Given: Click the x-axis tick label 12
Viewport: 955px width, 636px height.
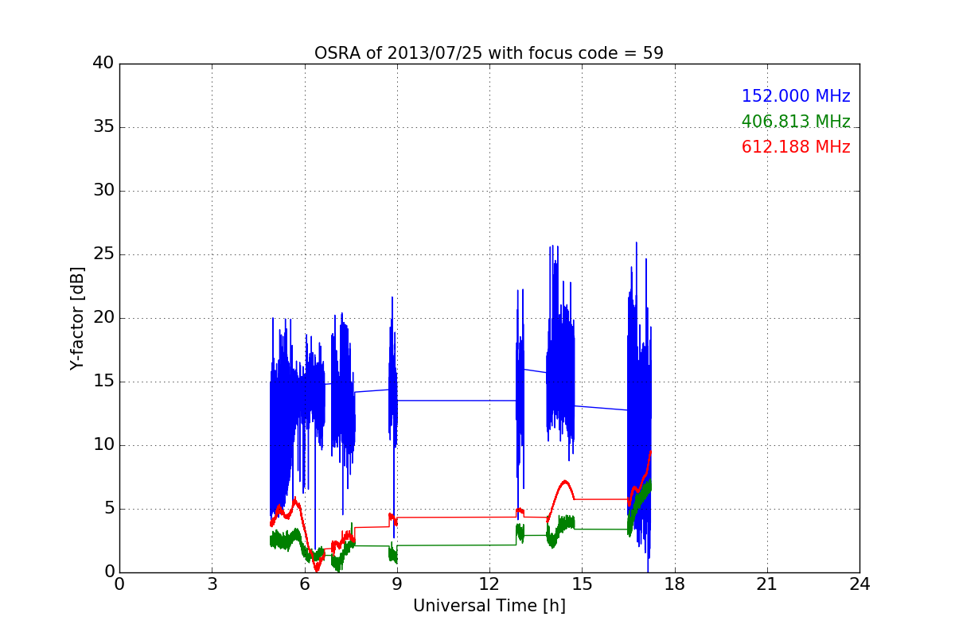Looking at the screenshot, I should tap(489, 584).
